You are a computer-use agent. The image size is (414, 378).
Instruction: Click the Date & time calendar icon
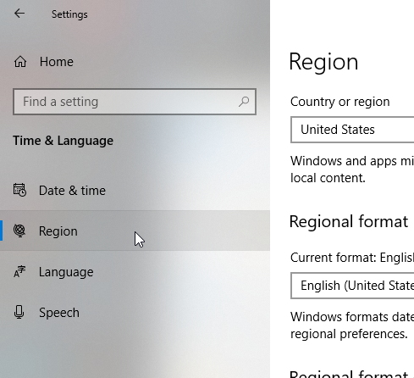[x=19, y=190]
